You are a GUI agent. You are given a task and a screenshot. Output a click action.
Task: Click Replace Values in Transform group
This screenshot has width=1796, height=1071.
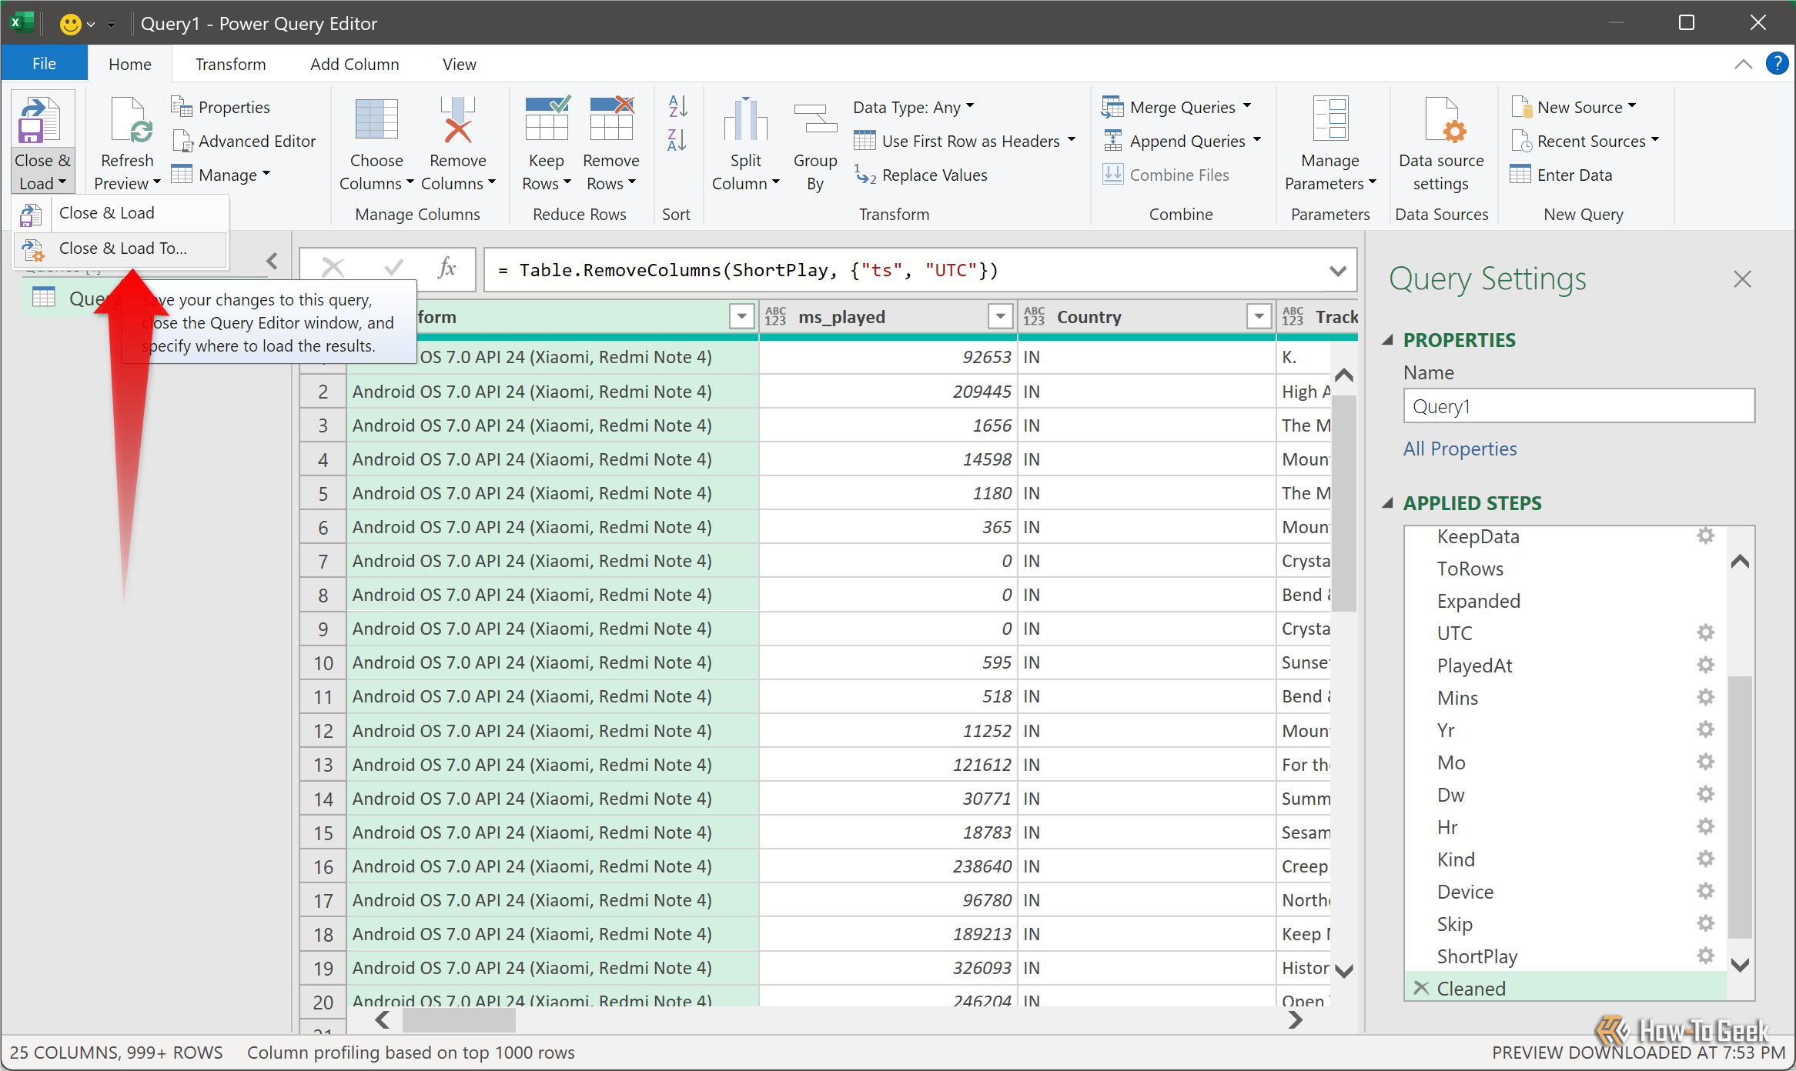[921, 175]
